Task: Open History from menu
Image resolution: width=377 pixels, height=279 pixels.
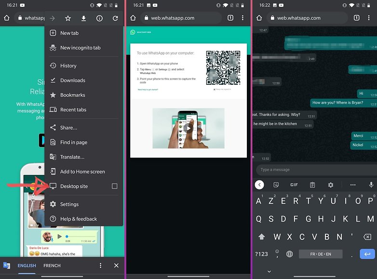Action: 84,66
